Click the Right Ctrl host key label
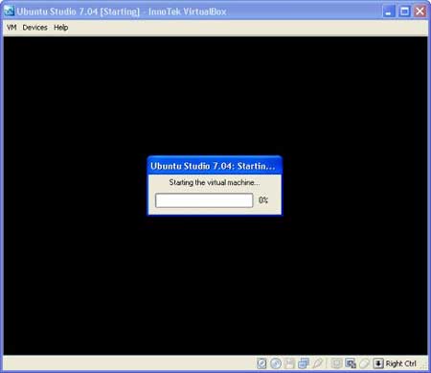 (x=401, y=363)
